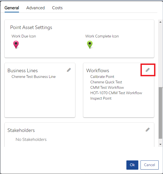
Task: Edit Stakeholders via the pencil icon
Action: [x=148, y=130]
